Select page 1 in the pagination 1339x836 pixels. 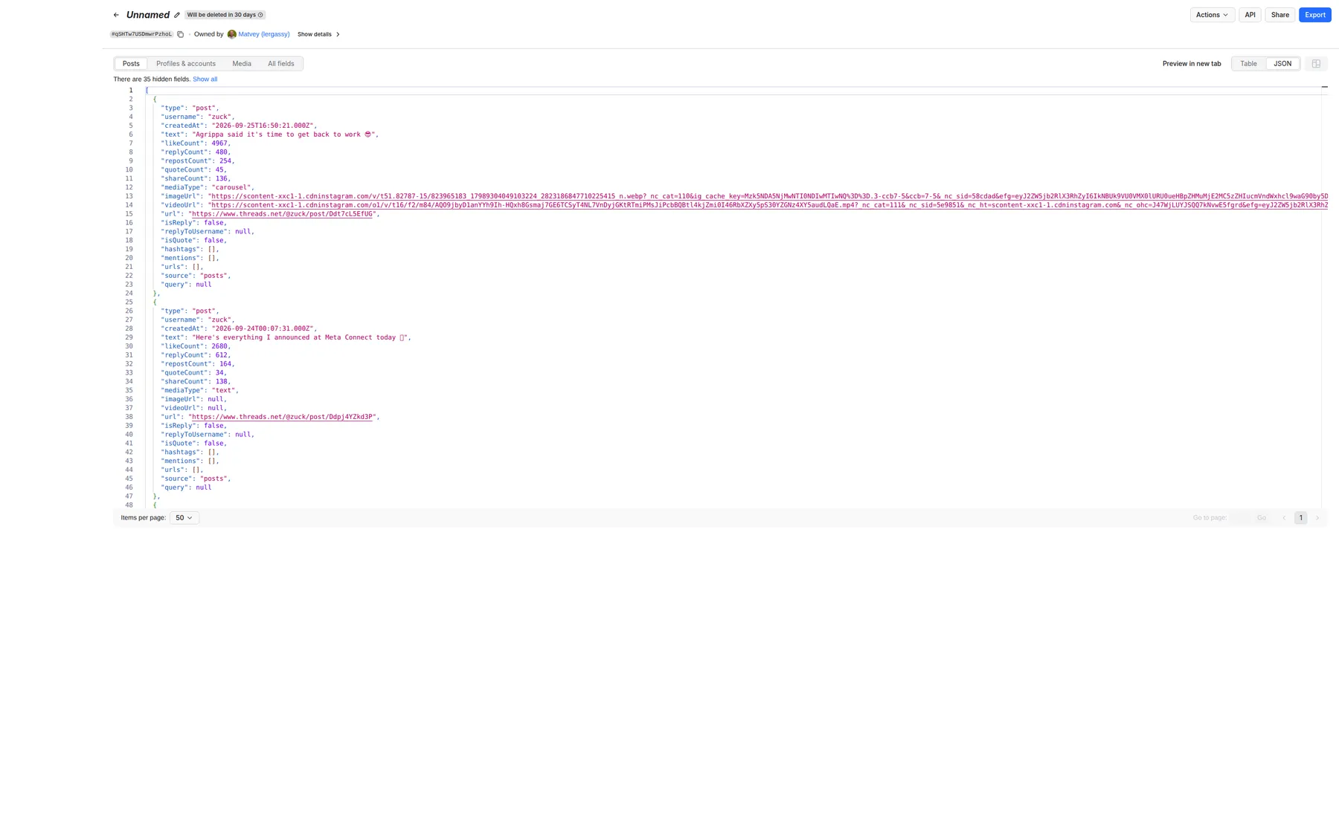(1300, 518)
